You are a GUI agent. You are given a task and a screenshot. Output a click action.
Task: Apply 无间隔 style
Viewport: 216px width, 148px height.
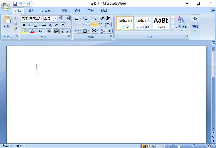(143, 23)
